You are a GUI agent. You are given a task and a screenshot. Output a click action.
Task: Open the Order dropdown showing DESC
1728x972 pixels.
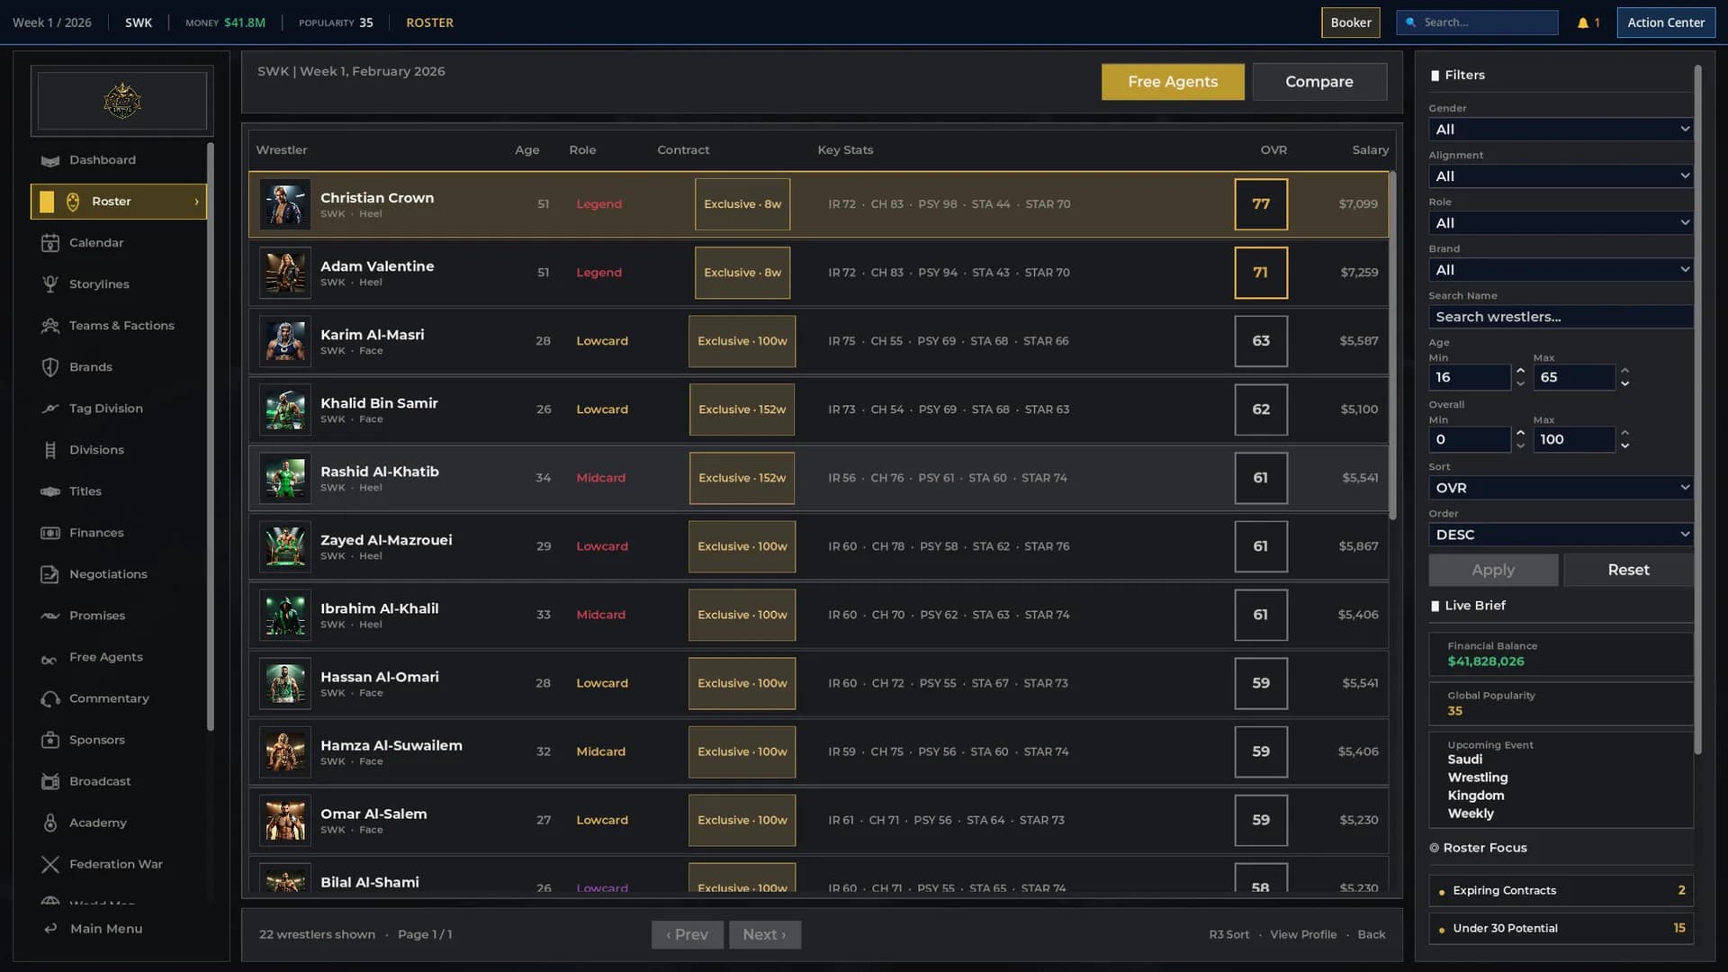pos(1560,535)
